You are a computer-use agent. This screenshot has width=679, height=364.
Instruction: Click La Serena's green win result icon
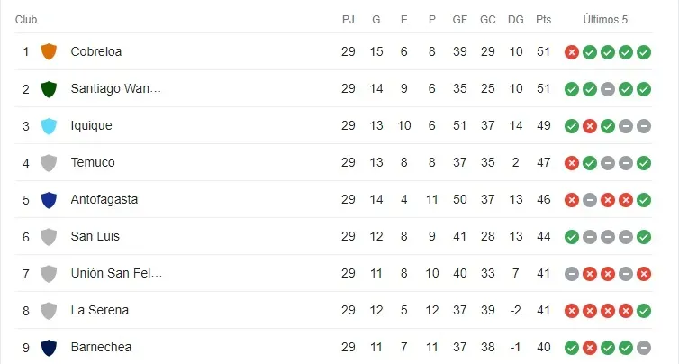tap(643, 310)
